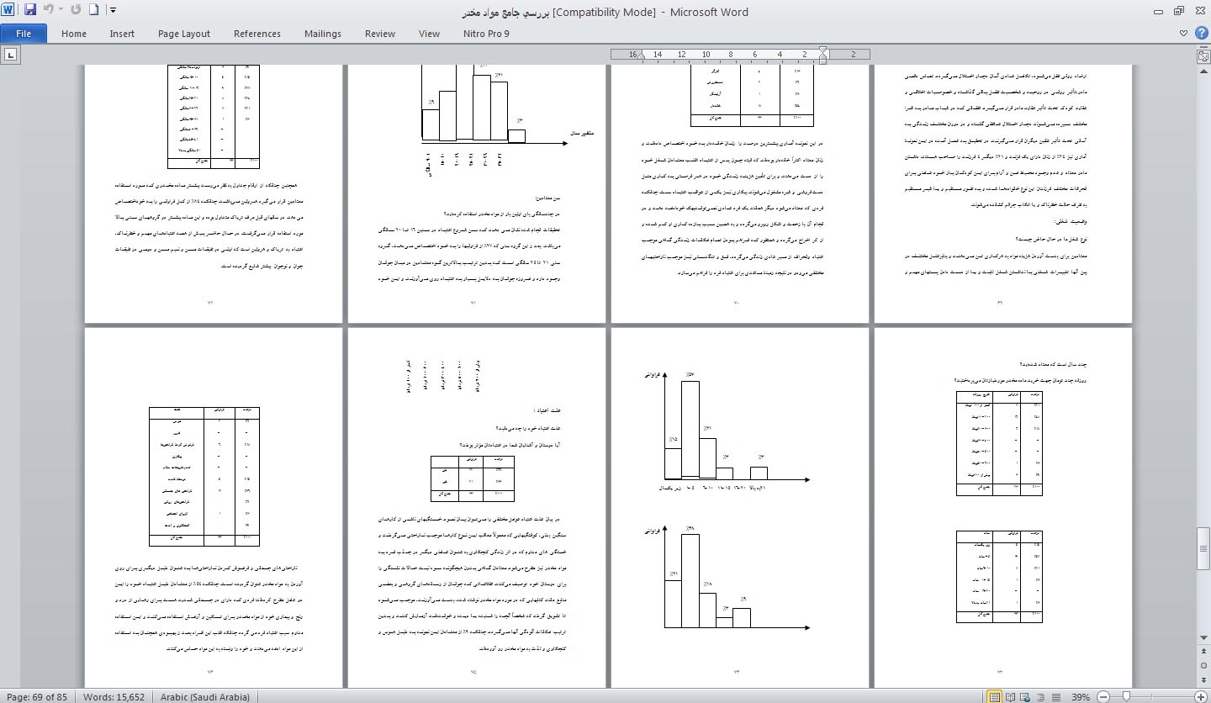
Task: Toggle the ruler display button
Action: point(1203,55)
